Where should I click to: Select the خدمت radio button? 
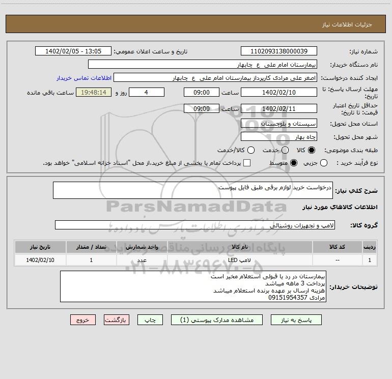[x=285, y=150]
